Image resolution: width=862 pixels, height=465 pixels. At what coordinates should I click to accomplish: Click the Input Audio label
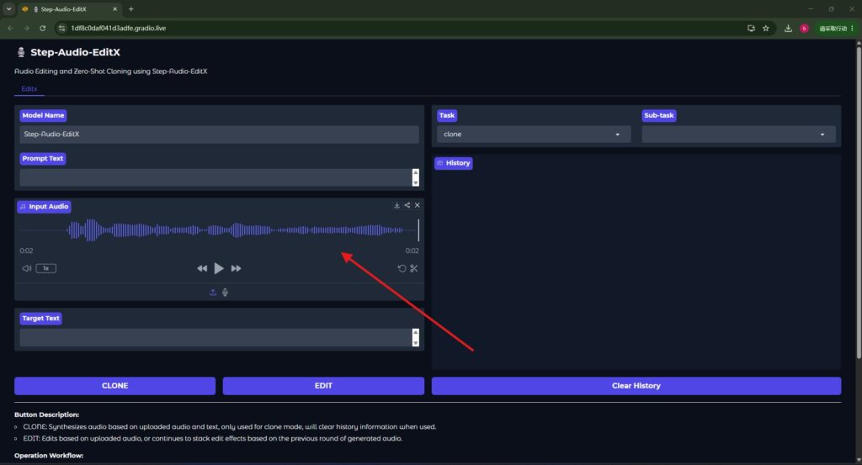click(44, 206)
